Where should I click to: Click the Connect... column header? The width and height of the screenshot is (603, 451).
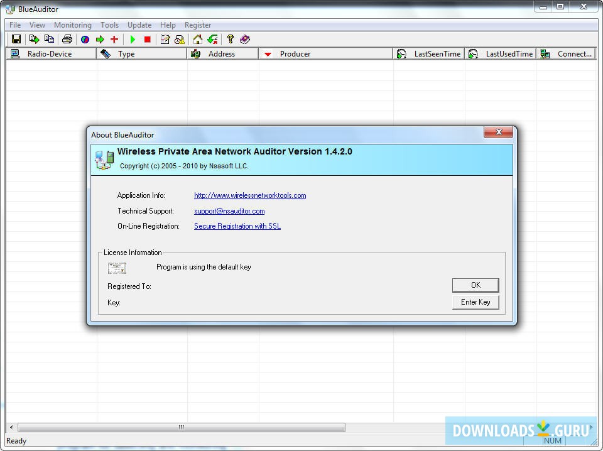coord(566,54)
